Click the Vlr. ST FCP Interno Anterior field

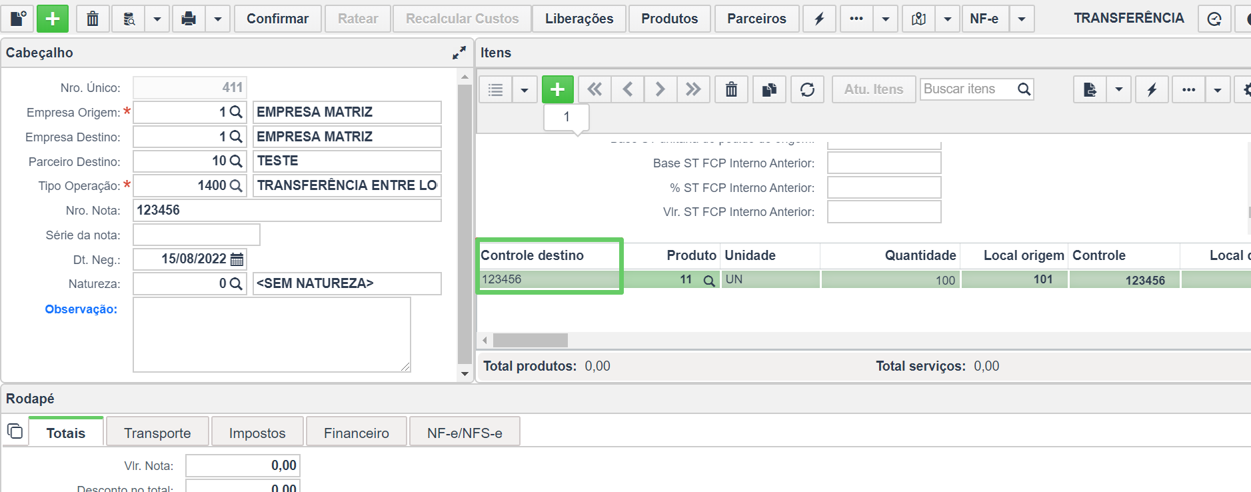[884, 212]
